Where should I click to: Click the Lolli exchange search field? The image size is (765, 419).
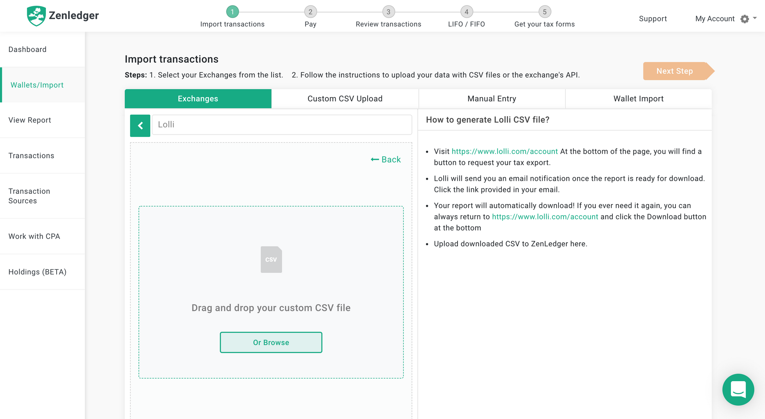click(x=282, y=125)
